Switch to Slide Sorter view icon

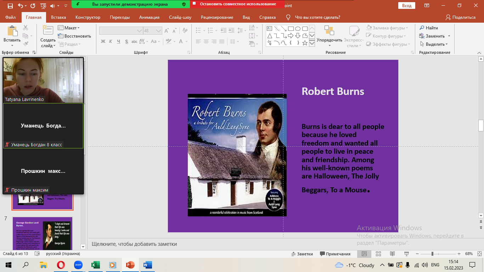click(378, 254)
